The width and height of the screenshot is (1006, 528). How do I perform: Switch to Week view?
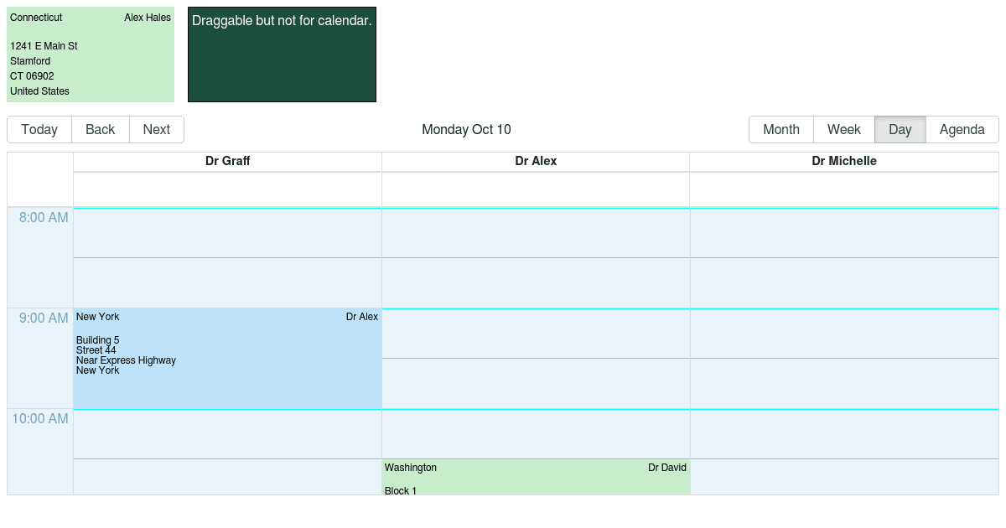pyautogui.click(x=844, y=129)
